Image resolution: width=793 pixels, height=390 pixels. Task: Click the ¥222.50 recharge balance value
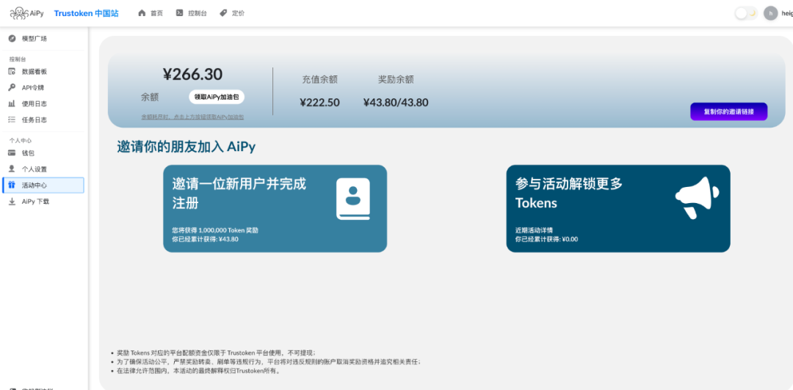(319, 103)
